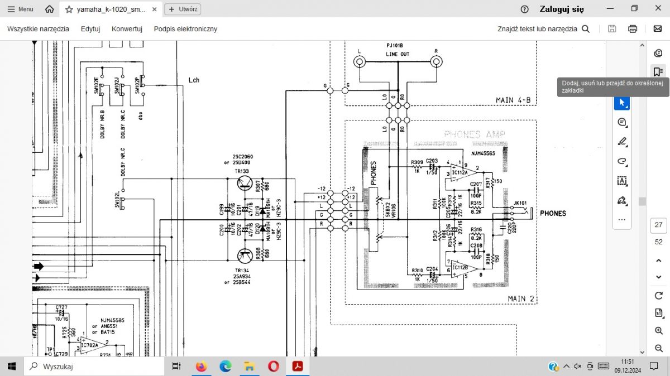This screenshot has width=670, height=376.
Task: Click the page number field 27
Action: click(x=658, y=225)
